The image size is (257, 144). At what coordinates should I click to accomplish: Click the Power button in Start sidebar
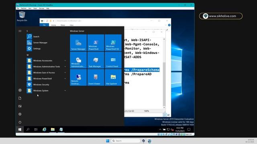point(20,122)
